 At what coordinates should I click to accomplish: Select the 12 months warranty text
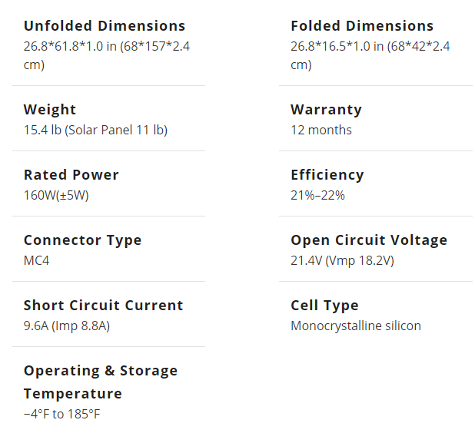click(321, 130)
